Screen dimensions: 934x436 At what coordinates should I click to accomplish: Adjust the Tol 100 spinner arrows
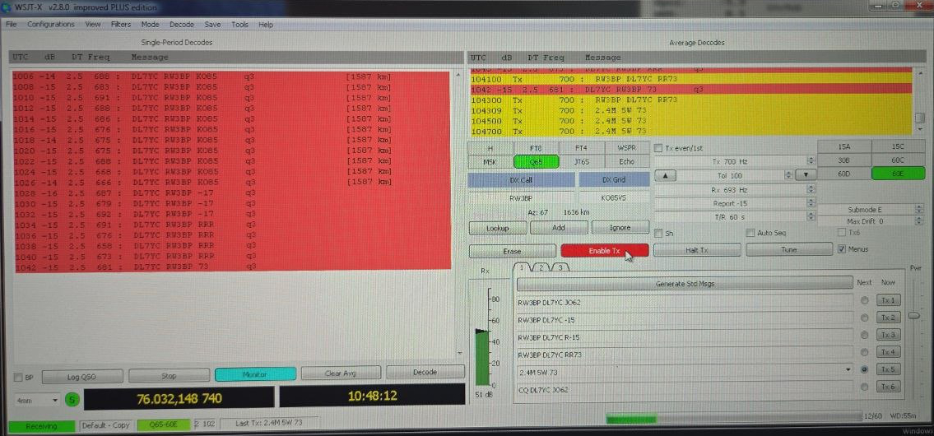coord(788,175)
